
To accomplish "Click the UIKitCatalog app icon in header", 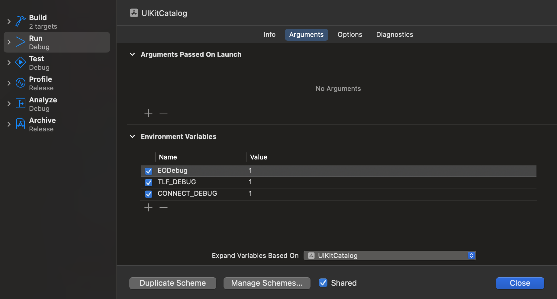I will point(134,13).
